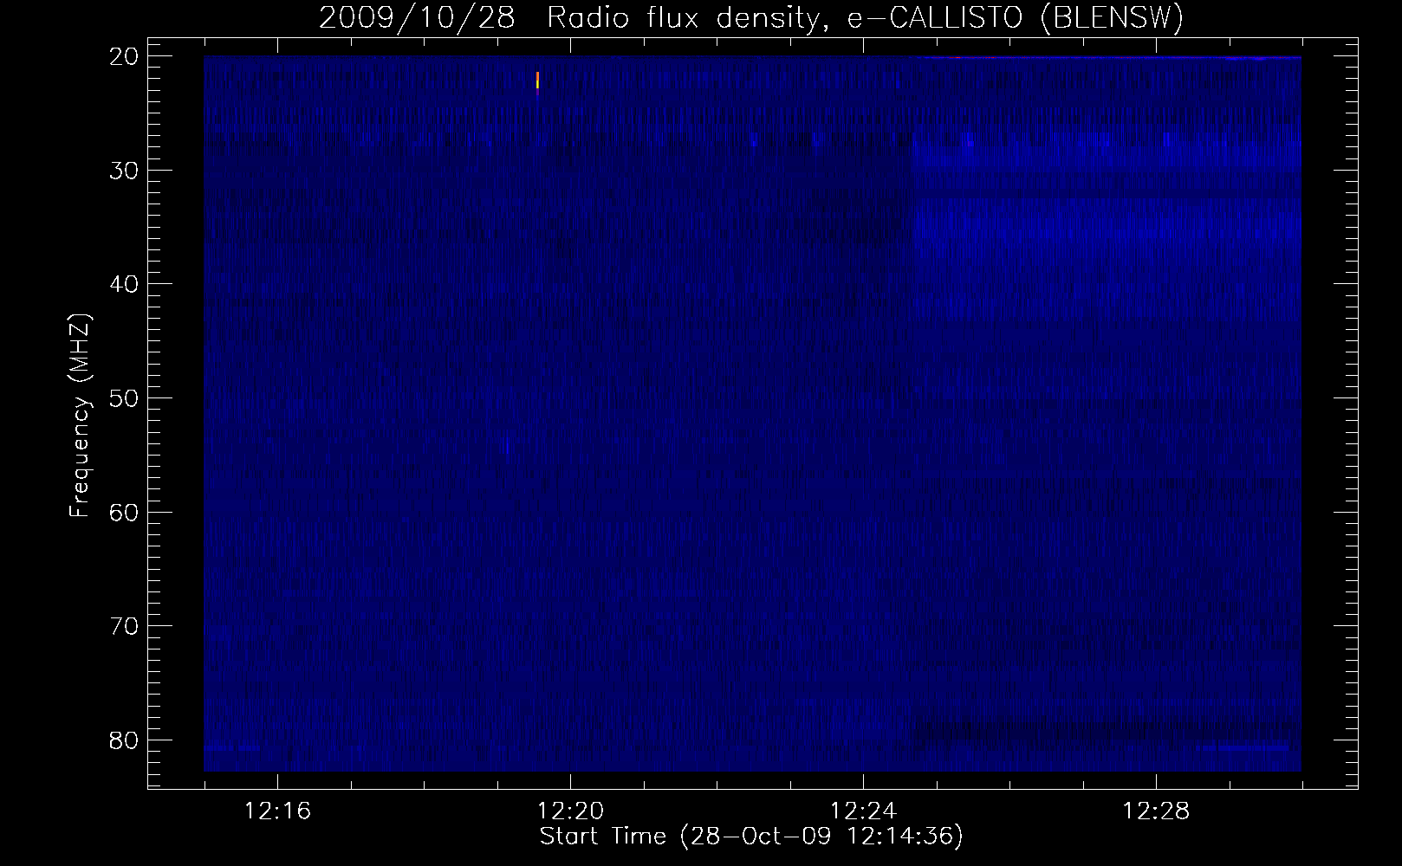Image resolution: width=1402 pixels, height=866 pixels.
Task: Click the short orange spike near 12:19
Action: 538,80
